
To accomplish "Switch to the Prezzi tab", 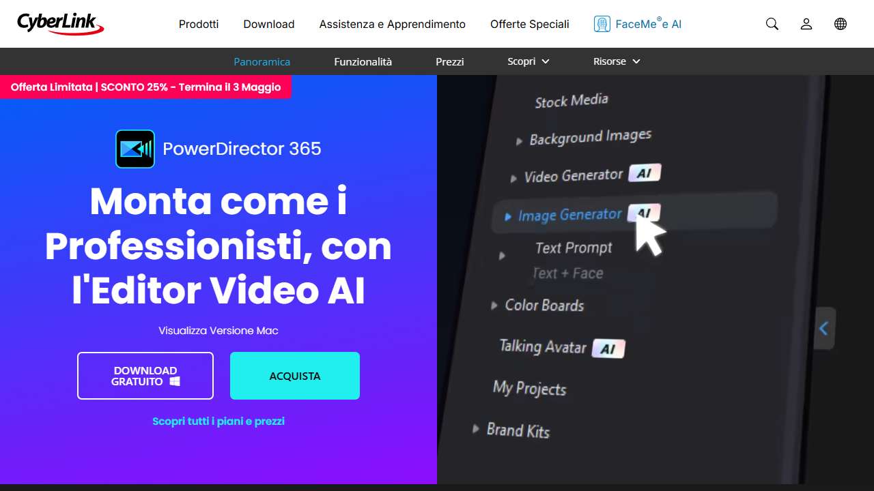I will [x=450, y=61].
